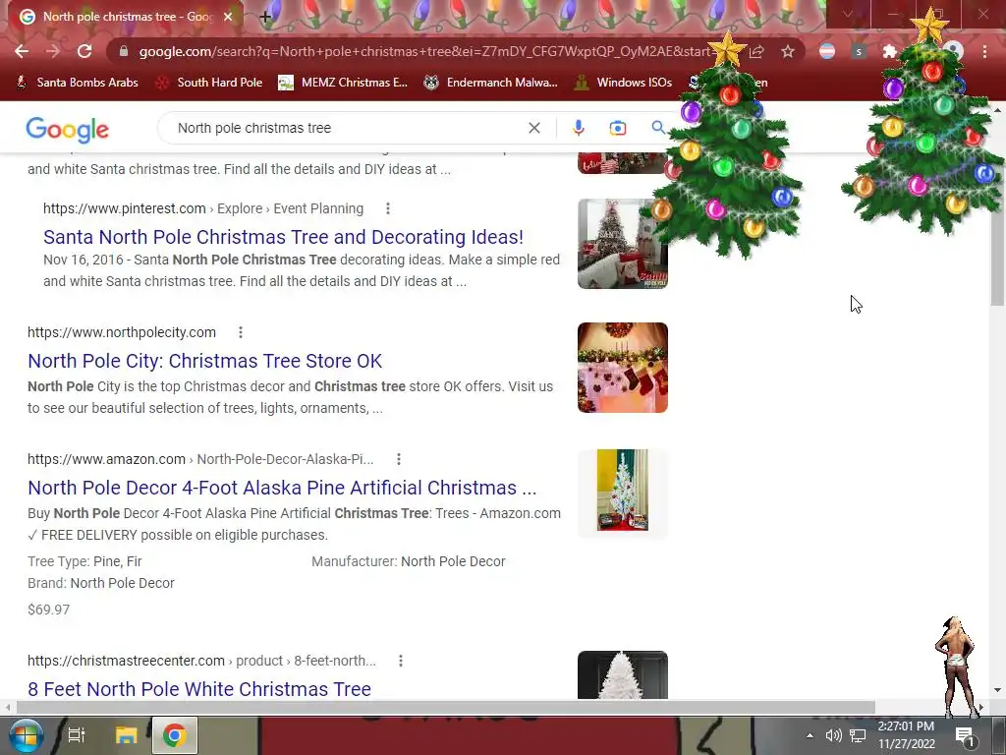Close the North pole christmas tree tab

[228, 17]
